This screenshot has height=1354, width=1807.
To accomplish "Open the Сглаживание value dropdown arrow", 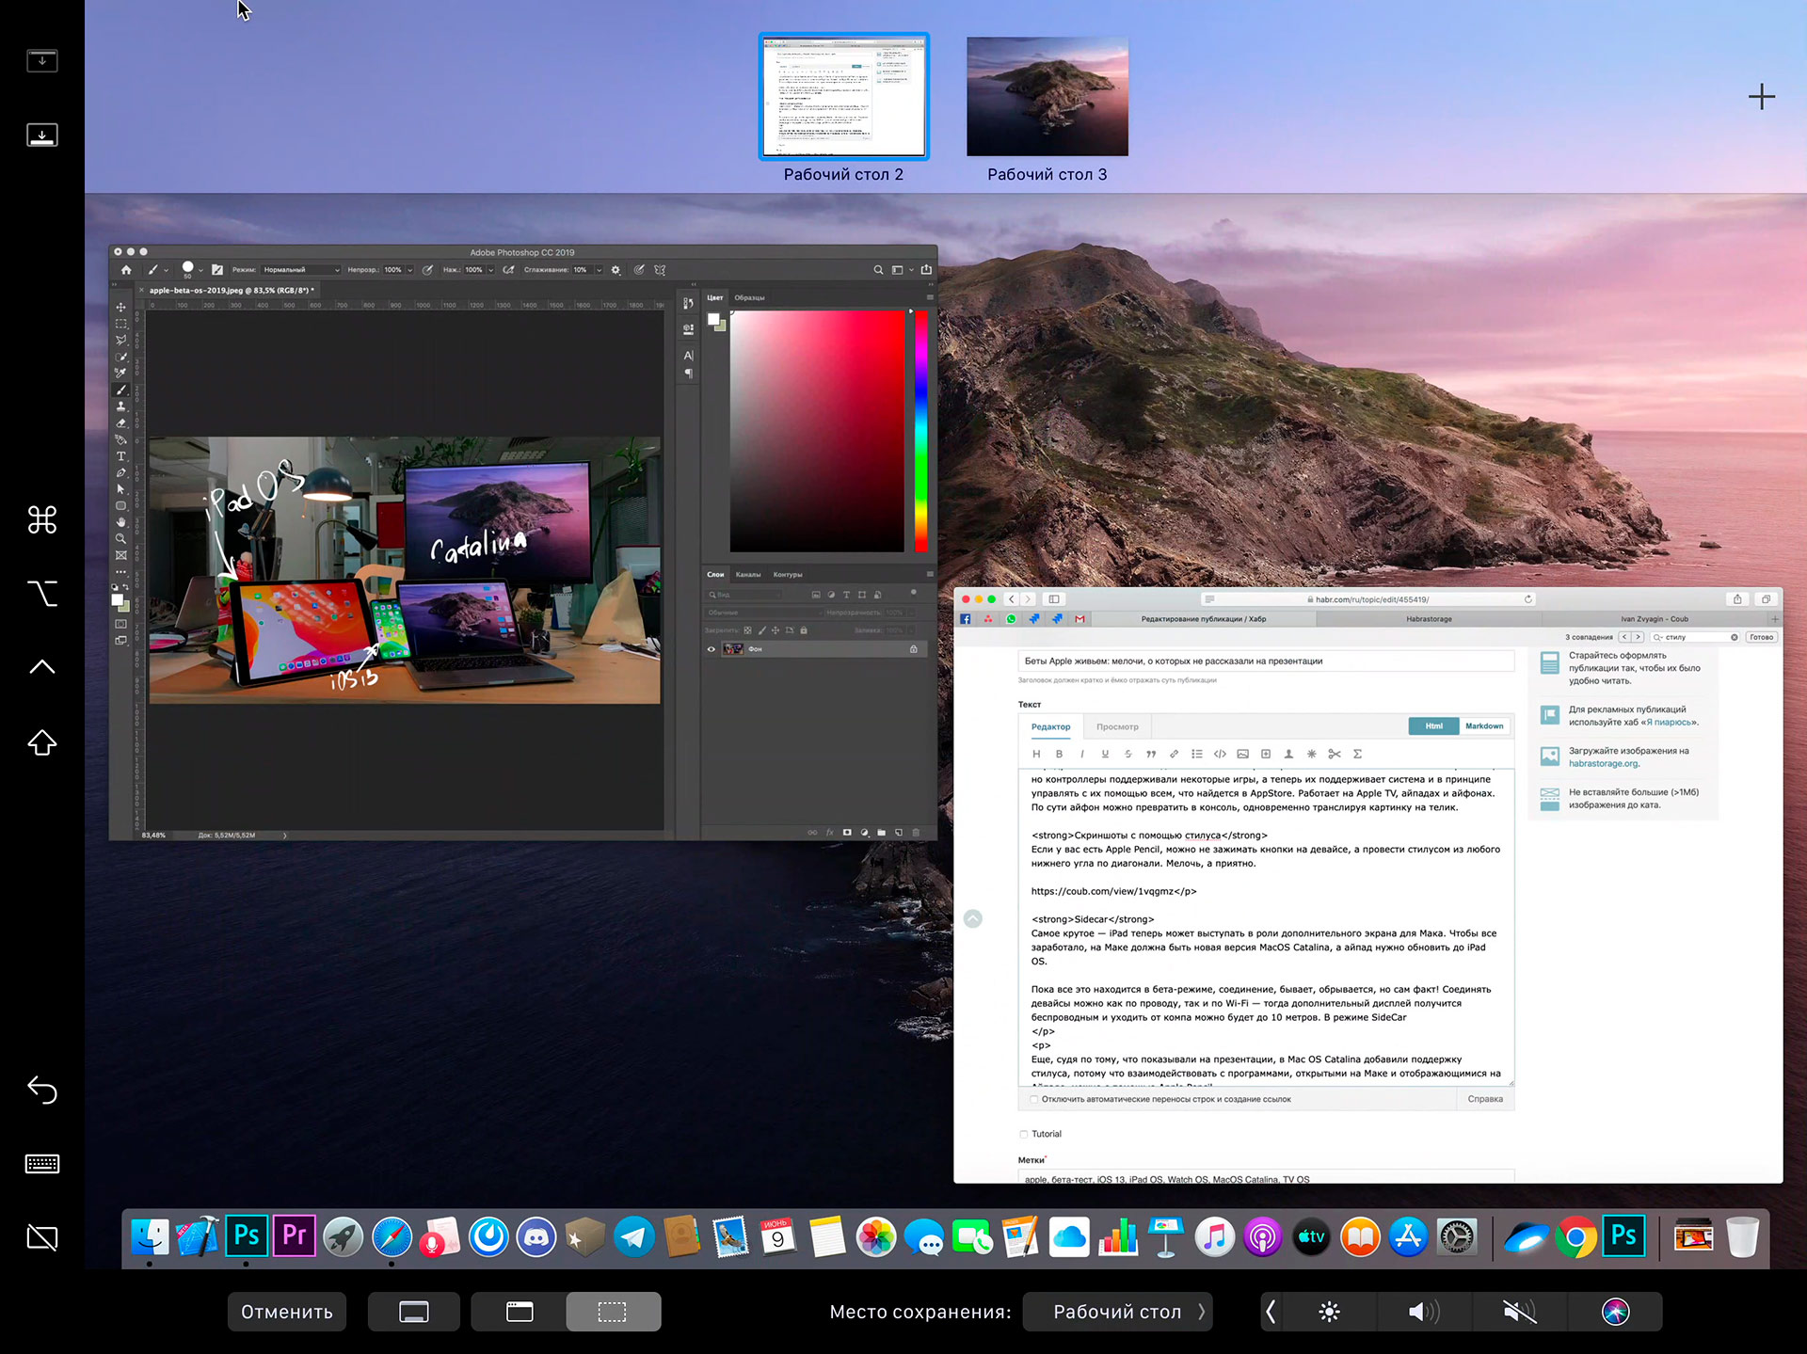I will (599, 270).
